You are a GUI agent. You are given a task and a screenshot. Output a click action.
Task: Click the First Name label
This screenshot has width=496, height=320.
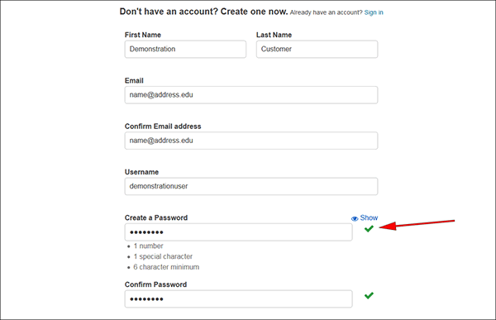point(143,35)
